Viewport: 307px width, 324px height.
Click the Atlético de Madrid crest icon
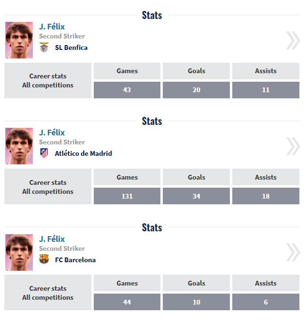[44, 153]
